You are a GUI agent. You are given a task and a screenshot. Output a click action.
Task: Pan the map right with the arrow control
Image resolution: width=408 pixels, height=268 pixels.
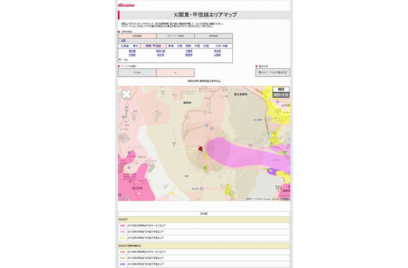130,94
